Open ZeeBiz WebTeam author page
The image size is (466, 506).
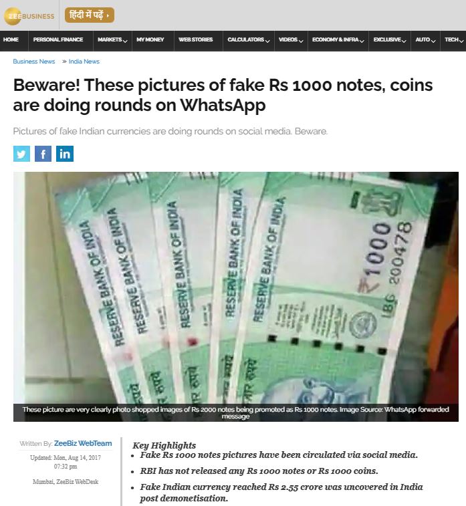[x=83, y=443]
